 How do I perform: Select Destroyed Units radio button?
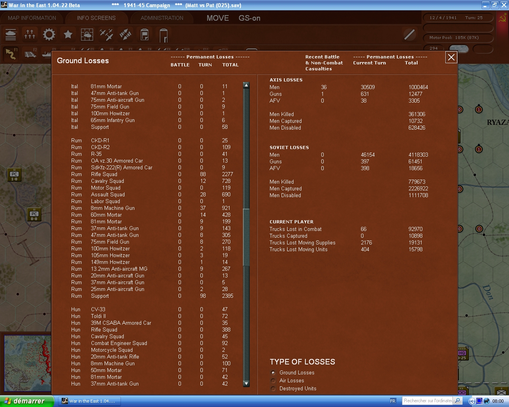(273, 389)
